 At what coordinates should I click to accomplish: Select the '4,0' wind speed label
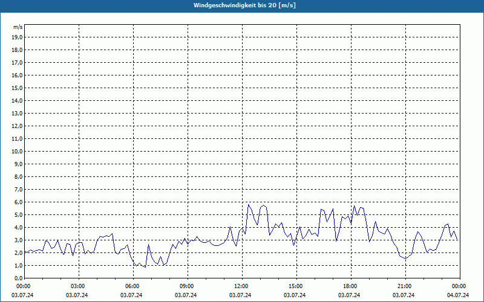(19, 228)
